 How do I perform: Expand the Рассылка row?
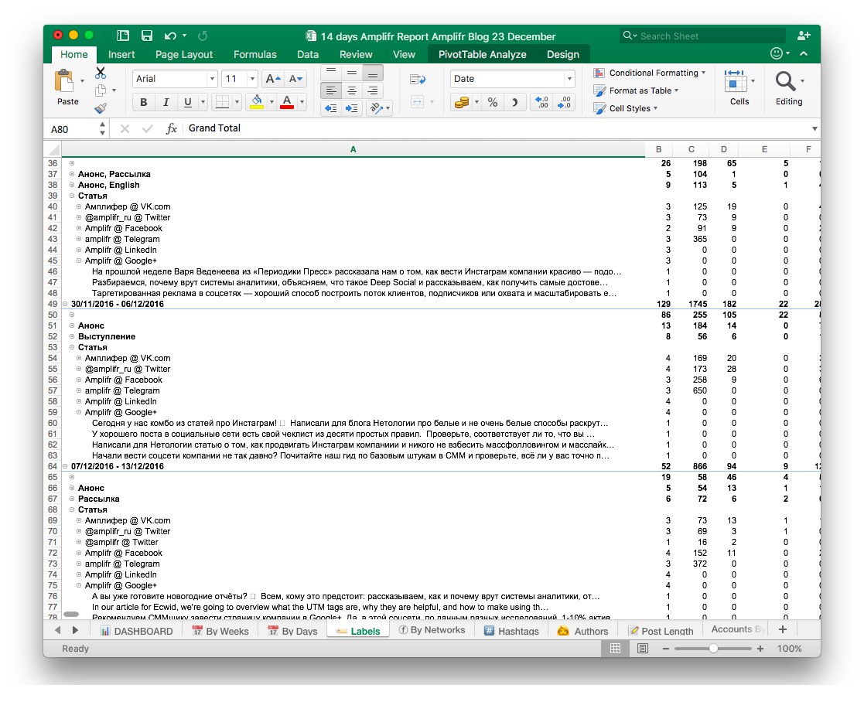pos(72,499)
